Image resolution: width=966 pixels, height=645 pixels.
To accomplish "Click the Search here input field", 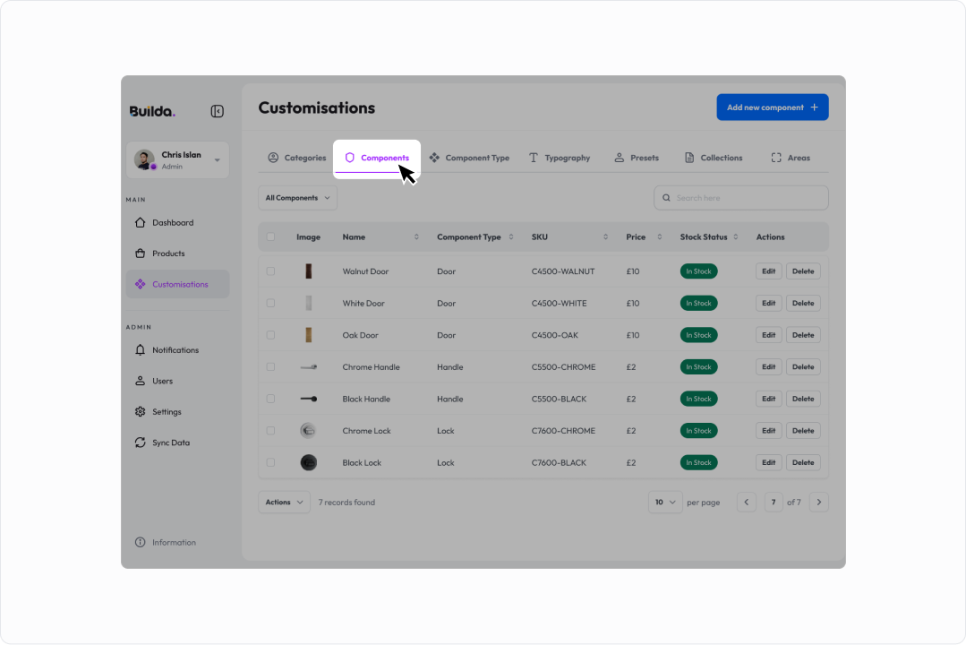I will click(741, 198).
